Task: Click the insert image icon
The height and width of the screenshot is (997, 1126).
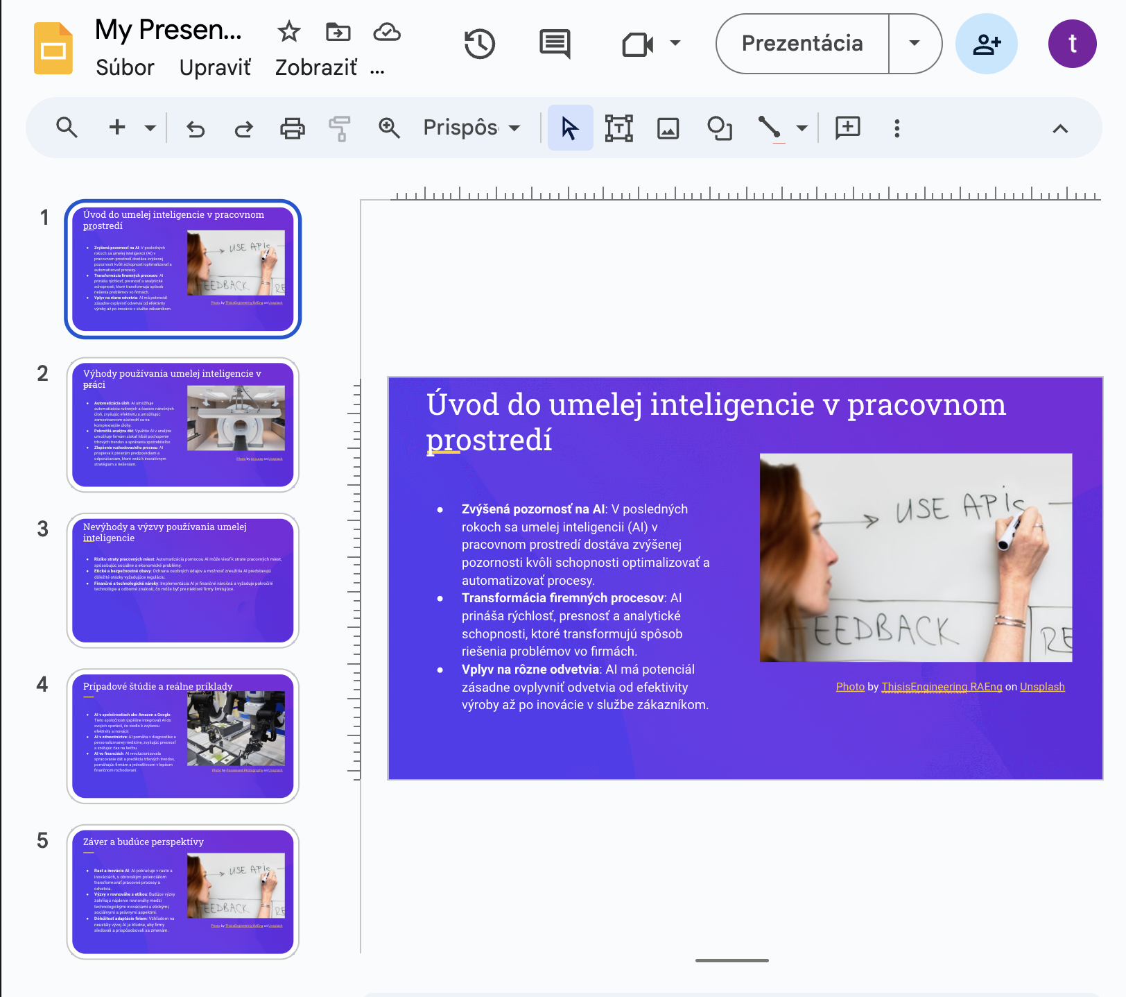Action: (668, 128)
